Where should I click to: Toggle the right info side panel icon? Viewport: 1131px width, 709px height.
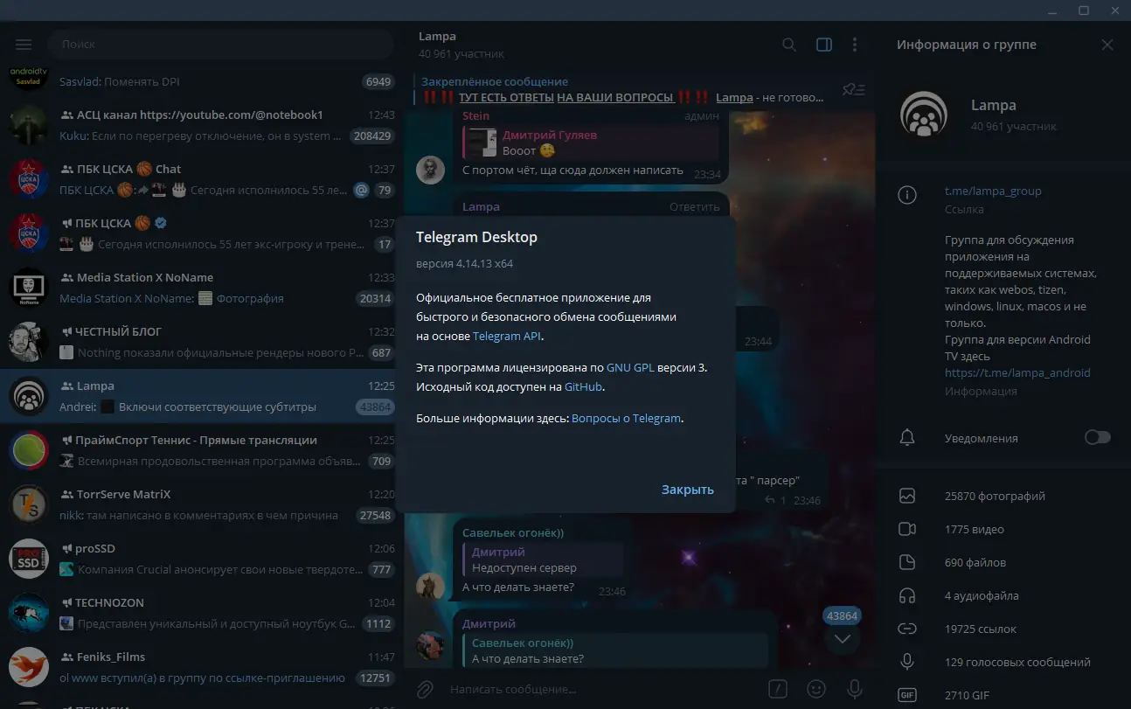(x=824, y=45)
